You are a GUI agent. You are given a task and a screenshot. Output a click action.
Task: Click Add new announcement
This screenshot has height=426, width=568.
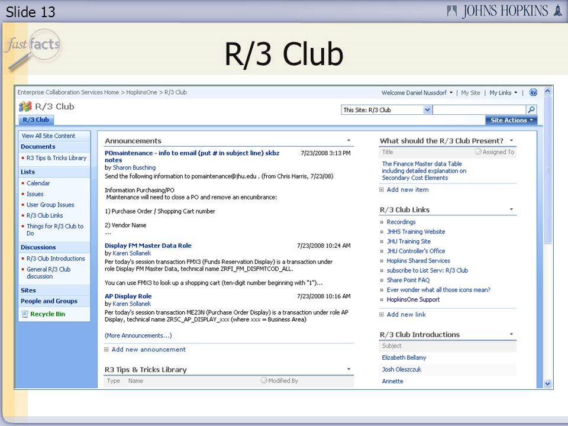tap(149, 350)
